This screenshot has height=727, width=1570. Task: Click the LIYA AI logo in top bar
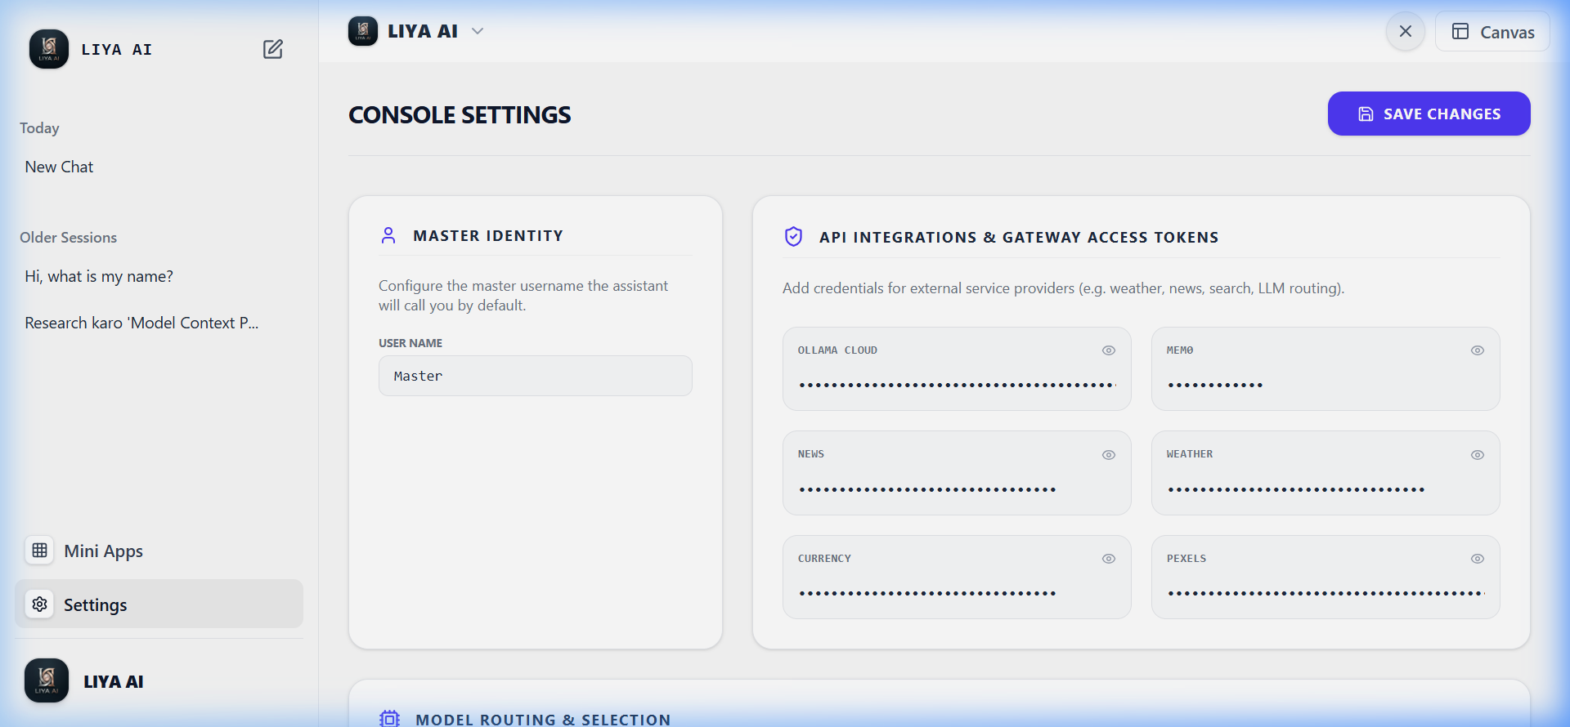coord(363,31)
